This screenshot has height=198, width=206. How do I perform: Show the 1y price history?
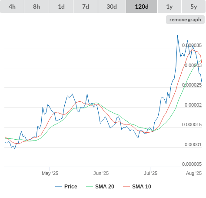169,7
